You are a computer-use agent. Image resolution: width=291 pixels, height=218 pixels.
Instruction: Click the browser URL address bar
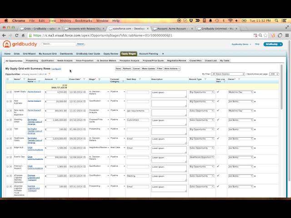[141, 35]
